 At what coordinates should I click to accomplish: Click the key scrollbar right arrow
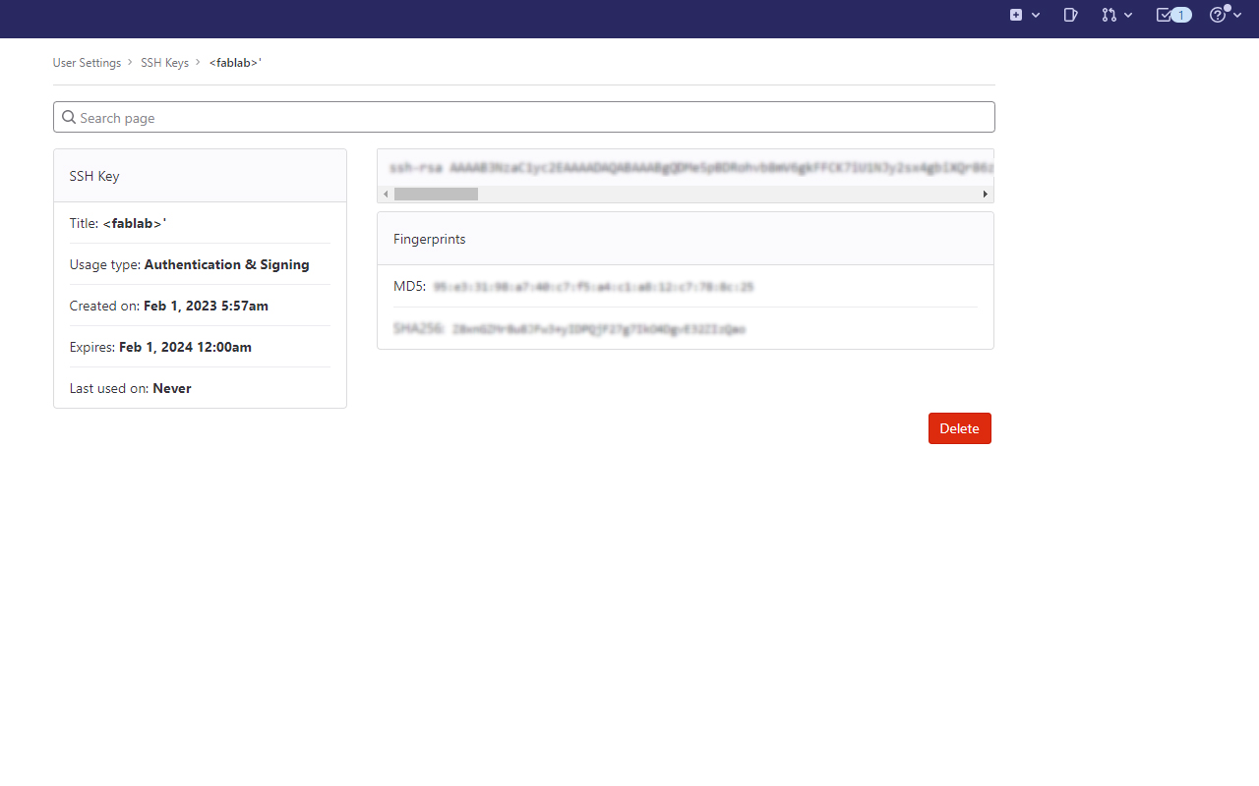986,195
